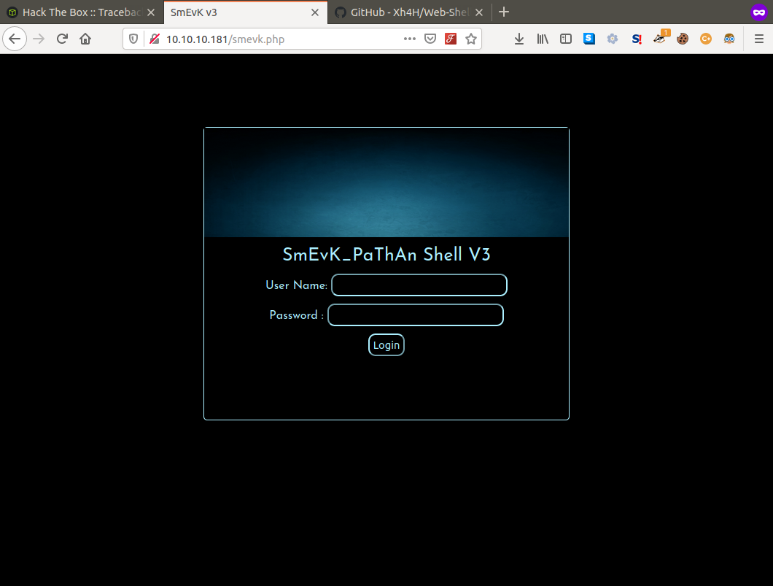Screen dimensions: 773x586
Task: Click the Password input field
Action: coord(416,315)
